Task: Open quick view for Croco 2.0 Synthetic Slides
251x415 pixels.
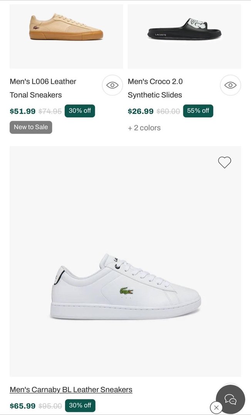Action: pyautogui.click(x=230, y=85)
